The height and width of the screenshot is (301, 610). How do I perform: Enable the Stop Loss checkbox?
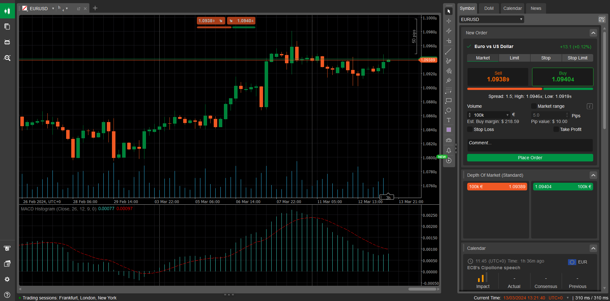pos(470,129)
